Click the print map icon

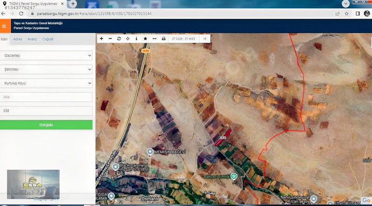(x=164, y=39)
